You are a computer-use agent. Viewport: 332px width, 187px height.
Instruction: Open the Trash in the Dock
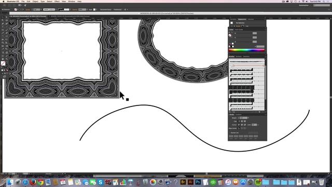click(322, 182)
